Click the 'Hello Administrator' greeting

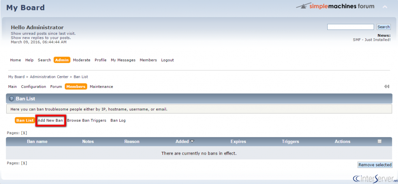point(37,28)
